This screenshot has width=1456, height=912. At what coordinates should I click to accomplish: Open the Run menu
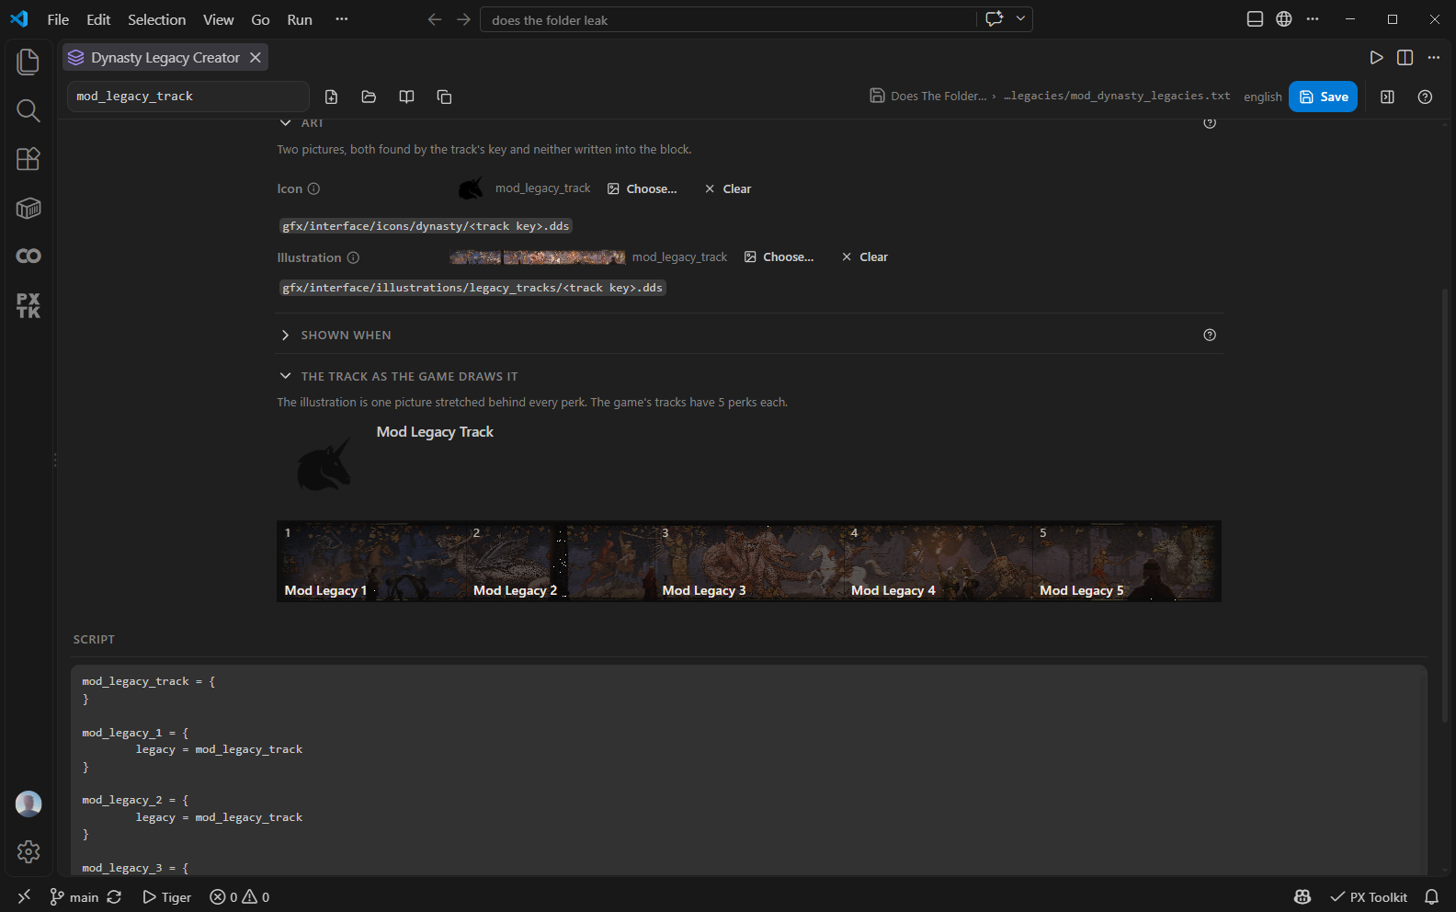300,19
